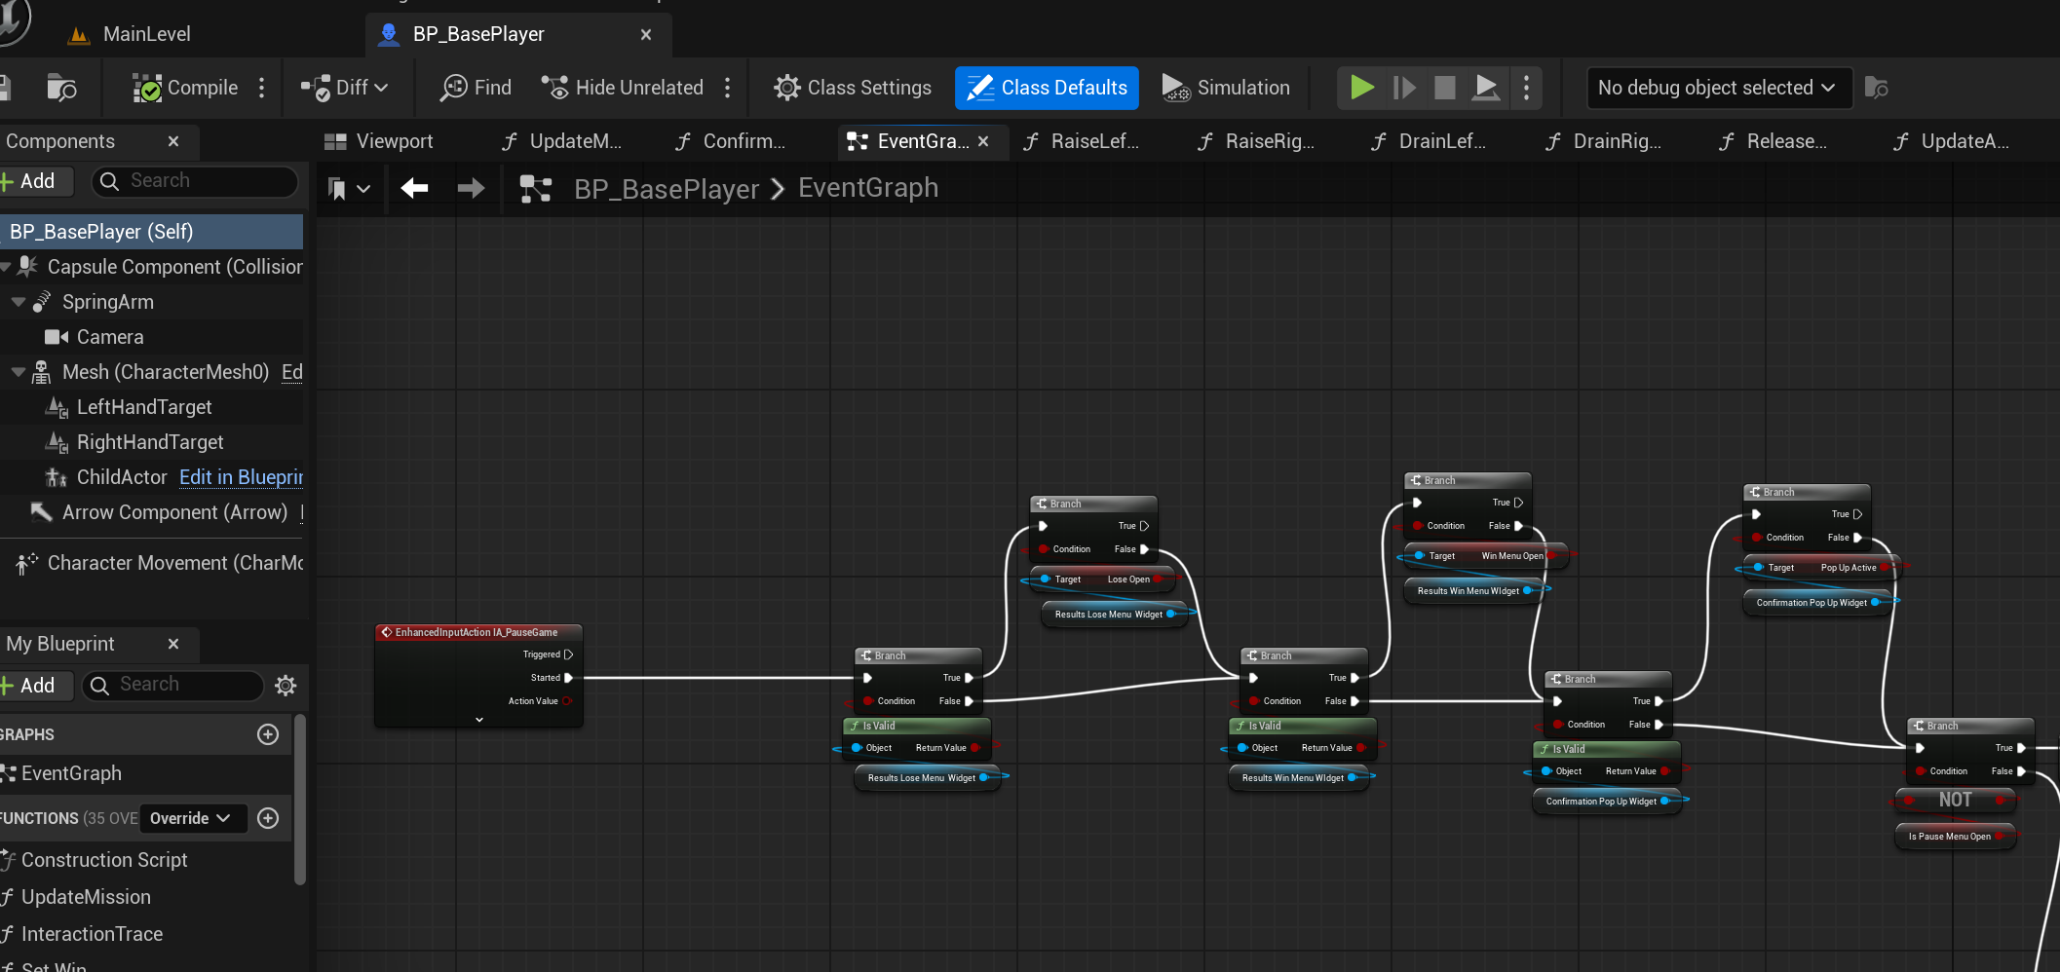This screenshot has height=972, width=2060.
Task: Open the RaiseLef... function tab
Action: point(1082,141)
